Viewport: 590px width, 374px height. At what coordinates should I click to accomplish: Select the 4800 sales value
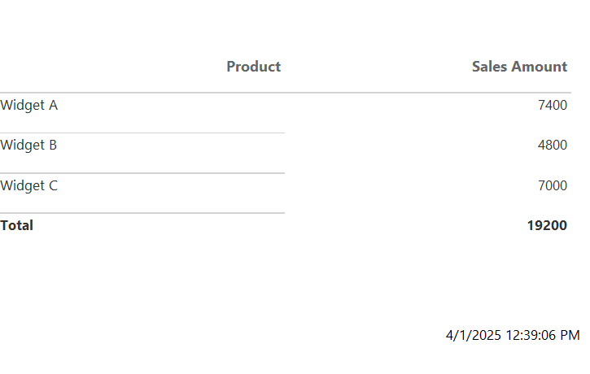[x=552, y=145]
